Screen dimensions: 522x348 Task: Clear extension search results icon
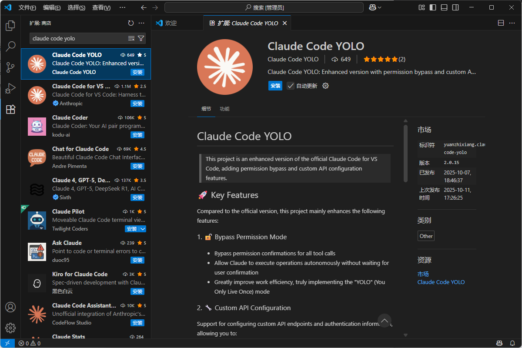click(131, 38)
